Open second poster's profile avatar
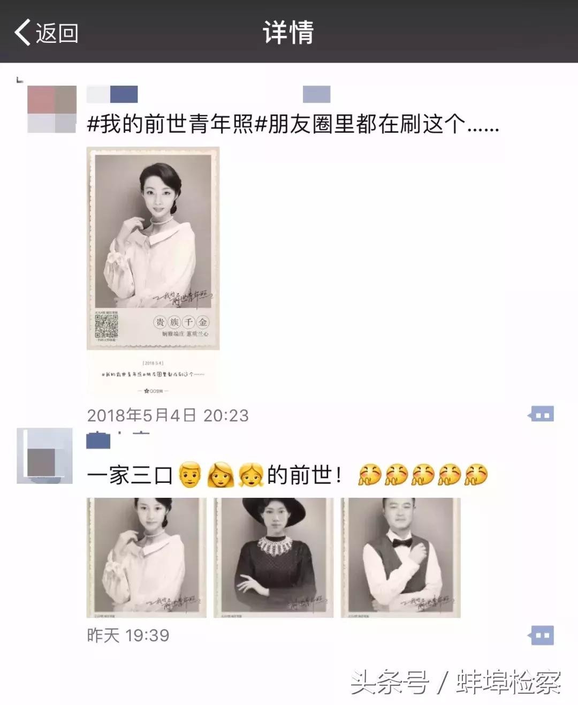Viewport: 578px width, 705px height. 44,456
